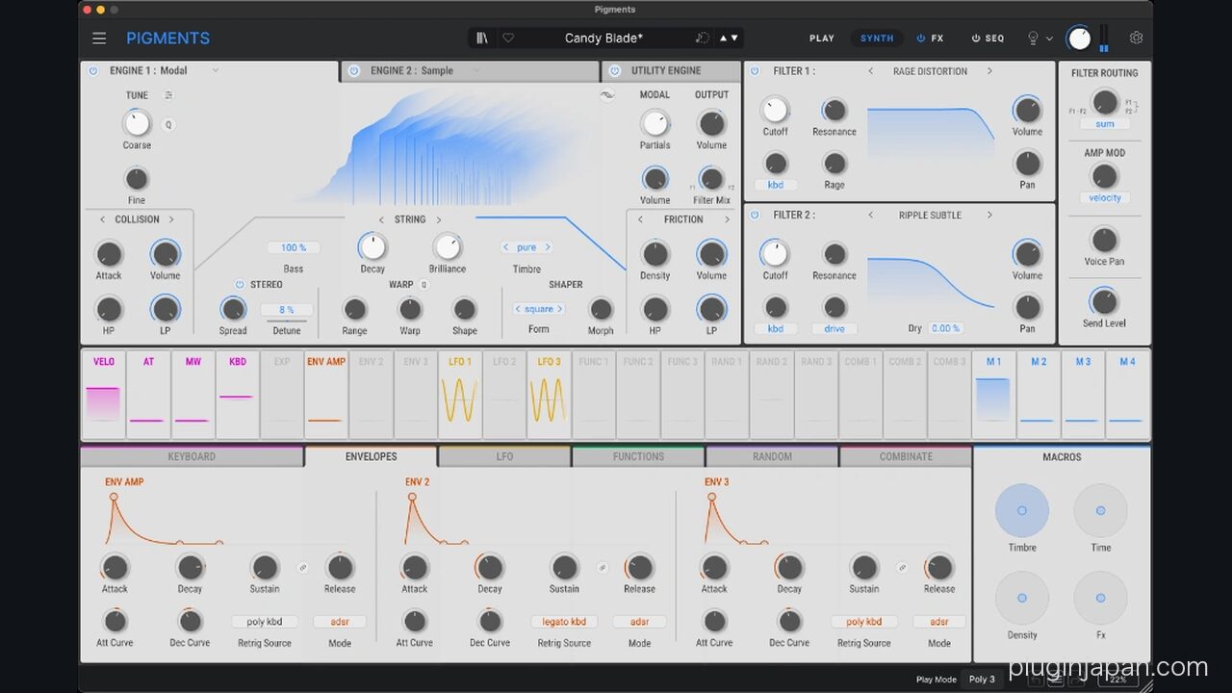Toggle Engine 2 power button
This screenshot has height=693, width=1232.
click(x=354, y=71)
